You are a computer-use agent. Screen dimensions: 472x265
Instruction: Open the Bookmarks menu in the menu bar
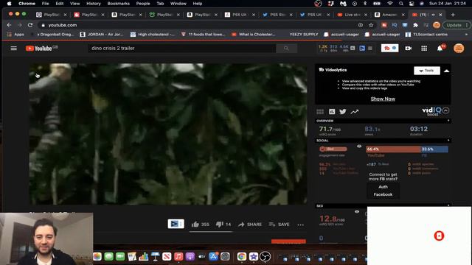(x=118, y=4)
